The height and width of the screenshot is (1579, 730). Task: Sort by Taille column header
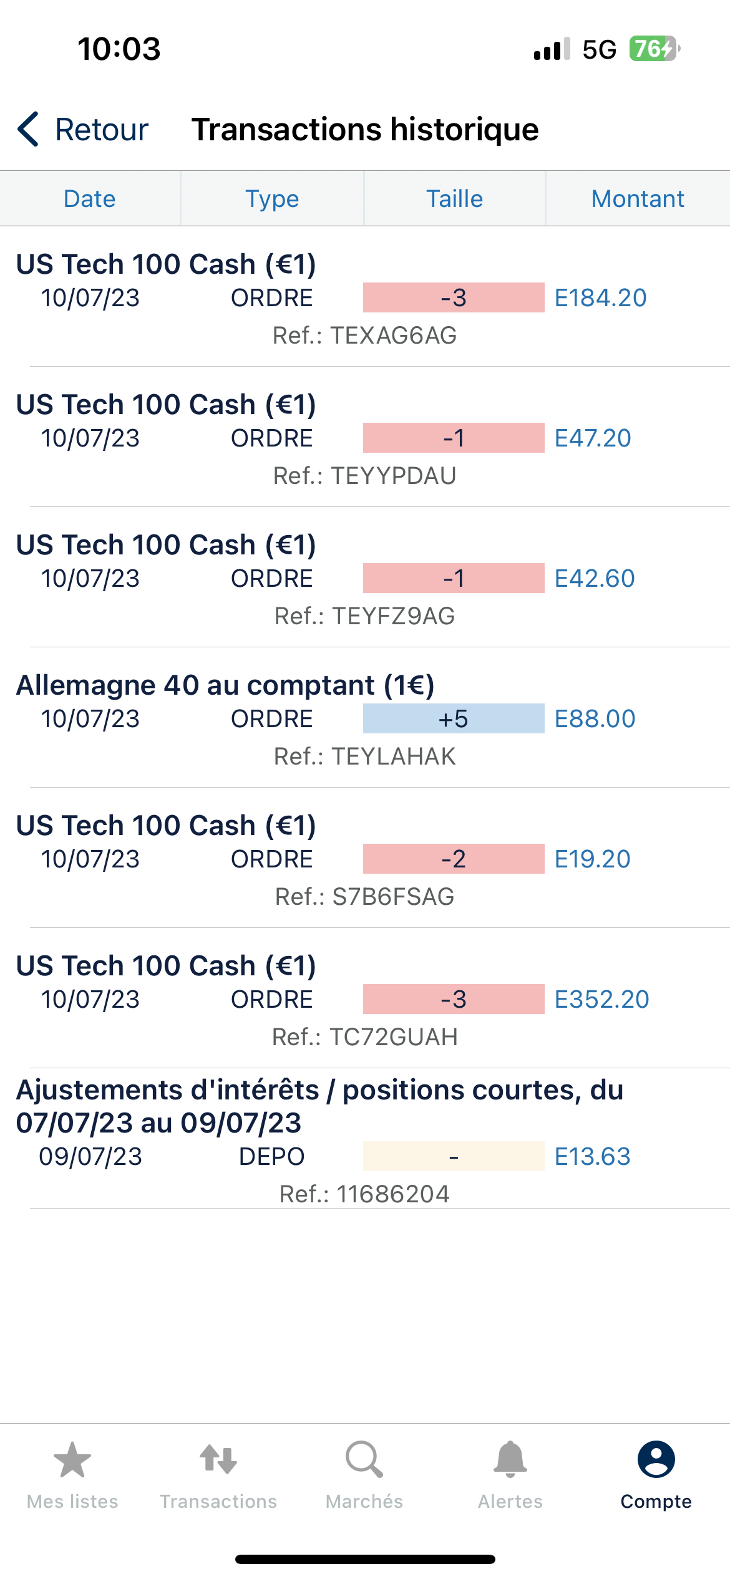454,199
